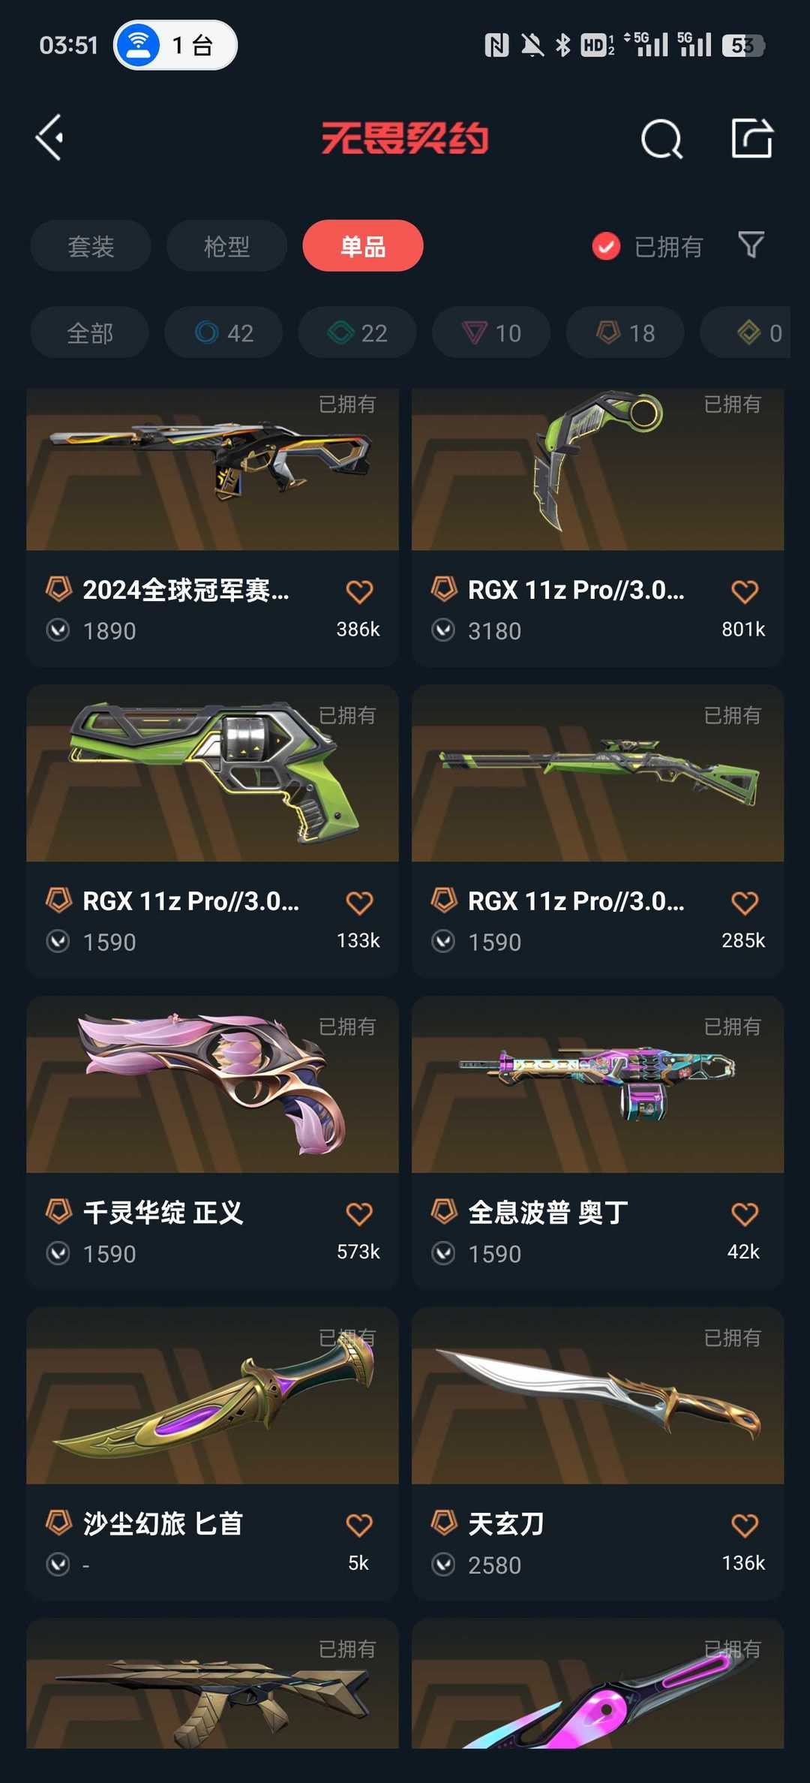The width and height of the screenshot is (810, 1783).
Task: Tap the share icon at top right
Action: (x=751, y=138)
